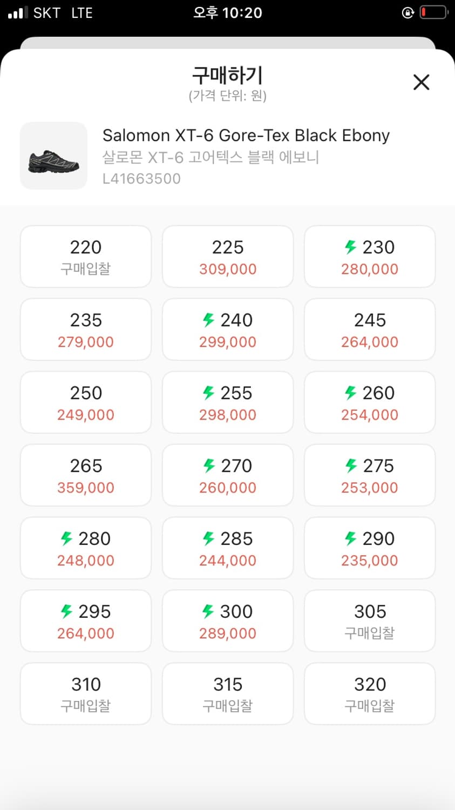Image resolution: width=455 pixels, height=810 pixels.
Task: Pick quick delivery size 255
Action: [x=228, y=402]
